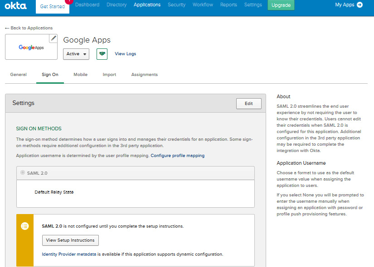The width and height of the screenshot is (374, 267).
Task: Click the pencil edit logo icon
Action: 53,38
